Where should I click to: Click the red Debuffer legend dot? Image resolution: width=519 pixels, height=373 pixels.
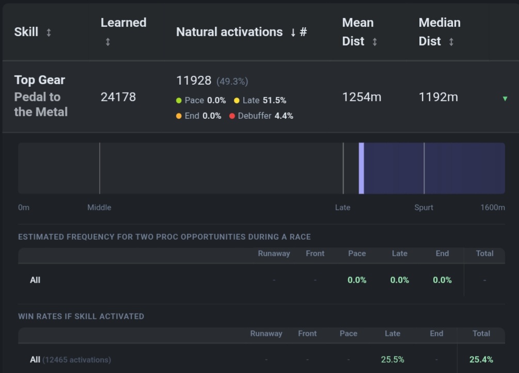point(232,116)
